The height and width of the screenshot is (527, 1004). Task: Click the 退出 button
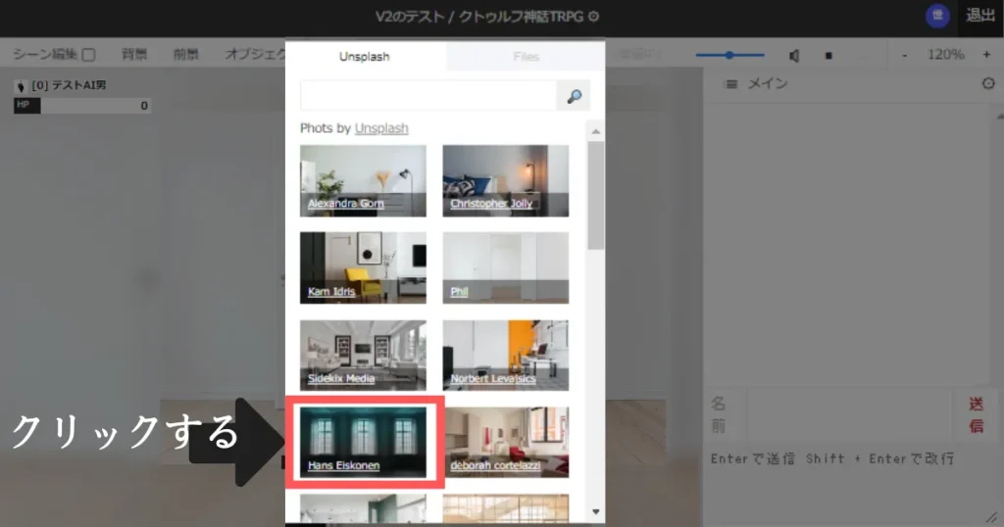point(980,16)
